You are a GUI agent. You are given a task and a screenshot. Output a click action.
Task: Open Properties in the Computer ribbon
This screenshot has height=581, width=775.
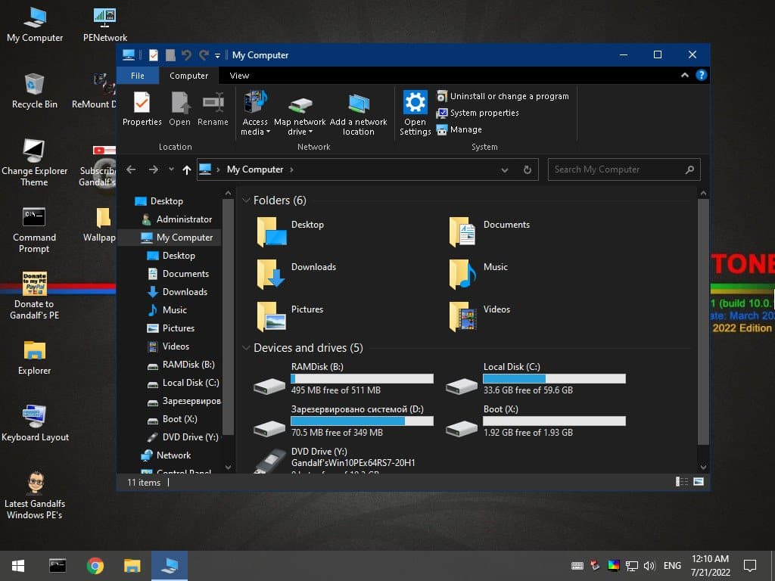(x=142, y=109)
